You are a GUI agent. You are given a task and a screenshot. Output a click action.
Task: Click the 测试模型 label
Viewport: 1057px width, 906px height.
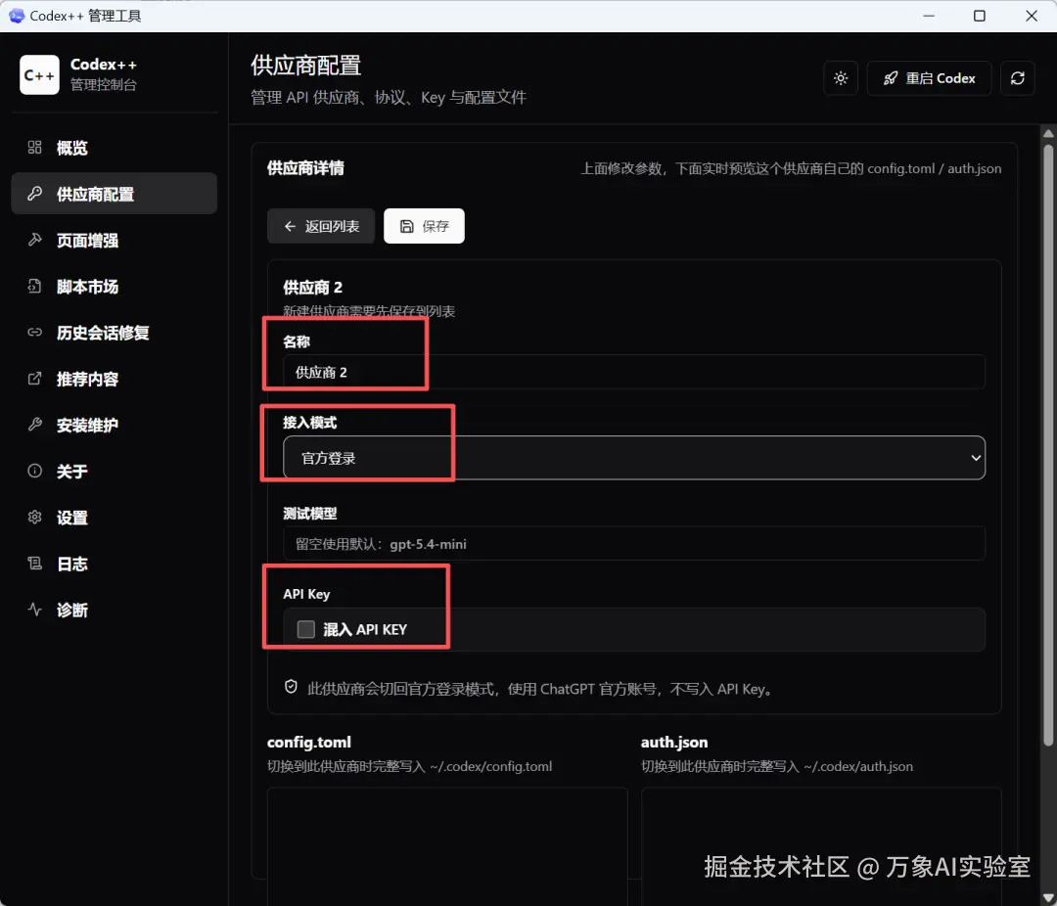(309, 514)
